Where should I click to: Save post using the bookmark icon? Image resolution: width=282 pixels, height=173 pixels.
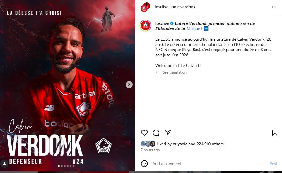tap(274, 133)
